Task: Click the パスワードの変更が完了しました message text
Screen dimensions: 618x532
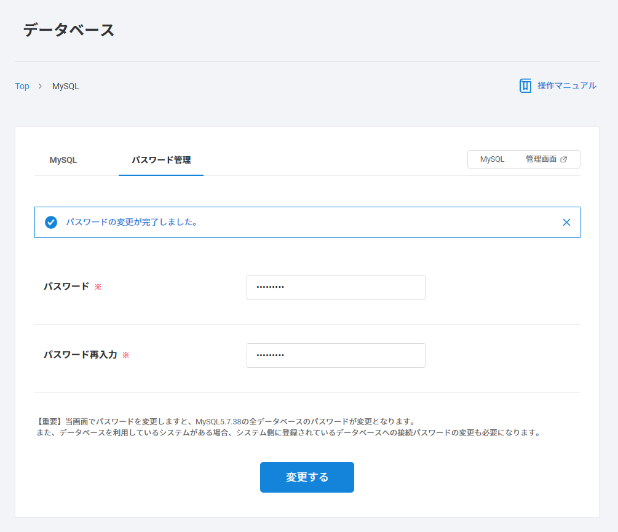Action: [132, 222]
